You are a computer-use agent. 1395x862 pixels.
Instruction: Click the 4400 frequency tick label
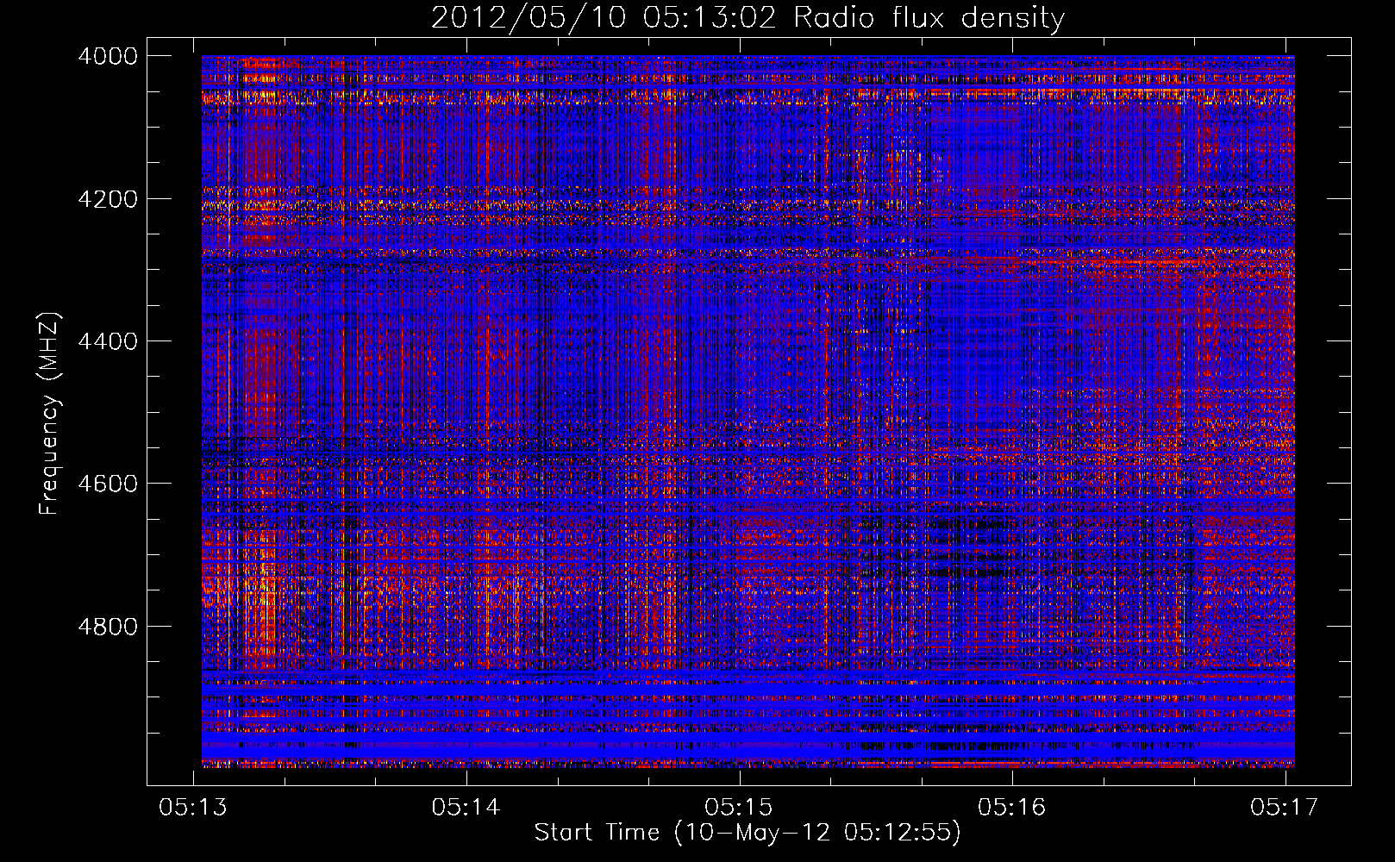pos(108,341)
